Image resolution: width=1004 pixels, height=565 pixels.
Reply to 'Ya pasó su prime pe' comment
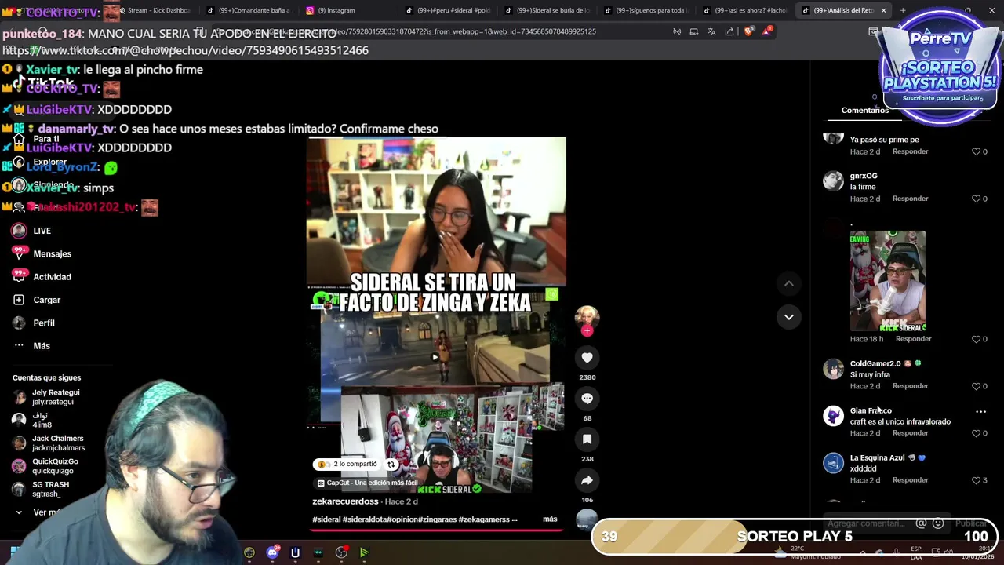pyautogui.click(x=910, y=151)
